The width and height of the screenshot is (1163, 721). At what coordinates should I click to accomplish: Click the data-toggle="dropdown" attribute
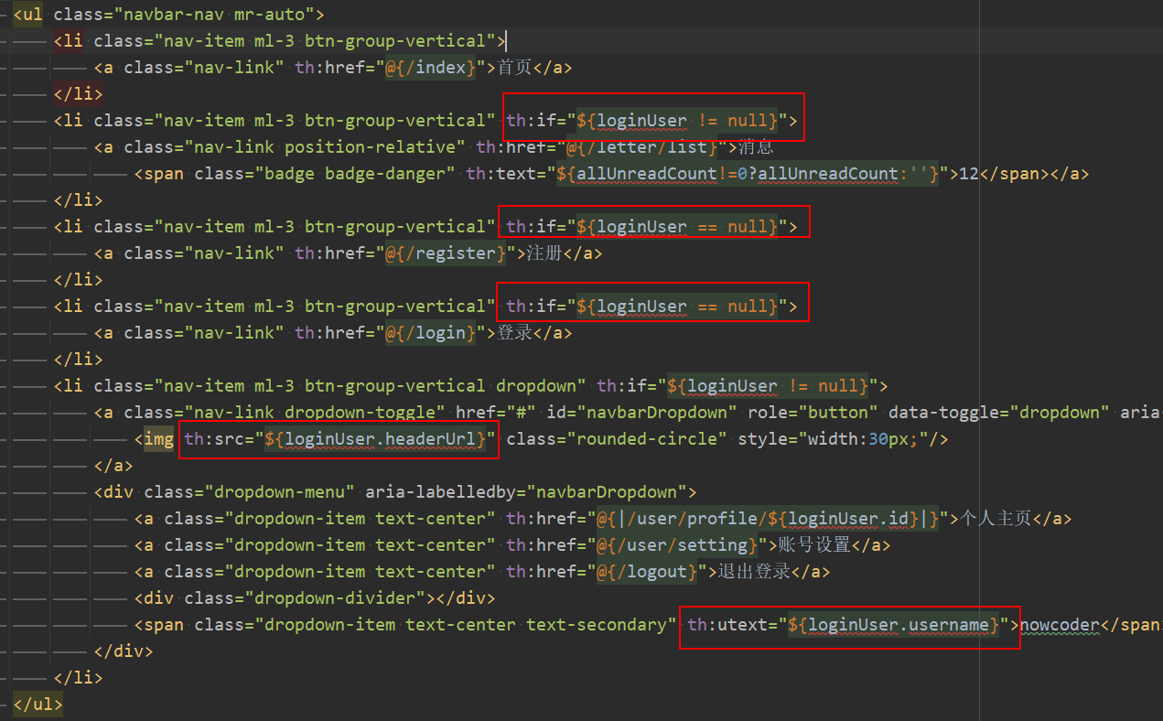point(998,412)
